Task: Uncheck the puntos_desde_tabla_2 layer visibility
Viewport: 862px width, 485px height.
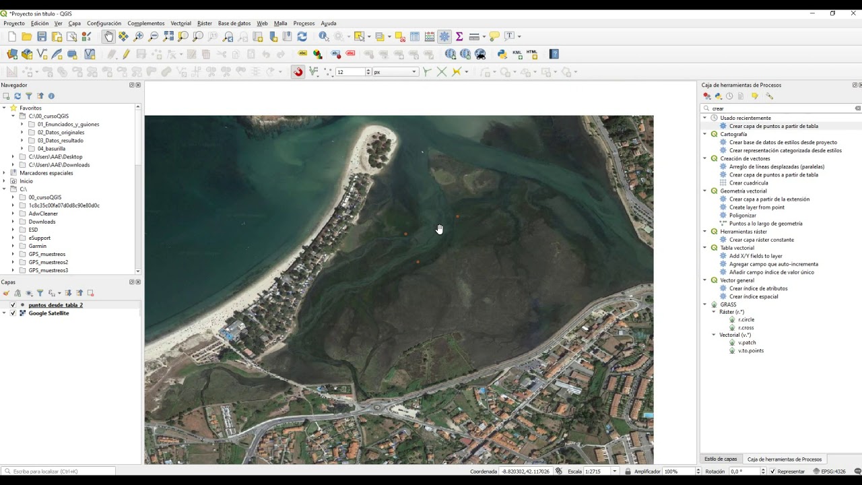Action: [13, 305]
